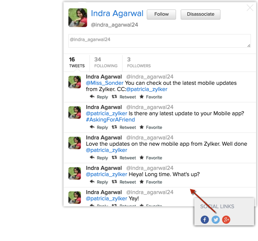Click the Facebook icon in Social Links
This screenshot has height=241, width=258.
click(x=205, y=220)
